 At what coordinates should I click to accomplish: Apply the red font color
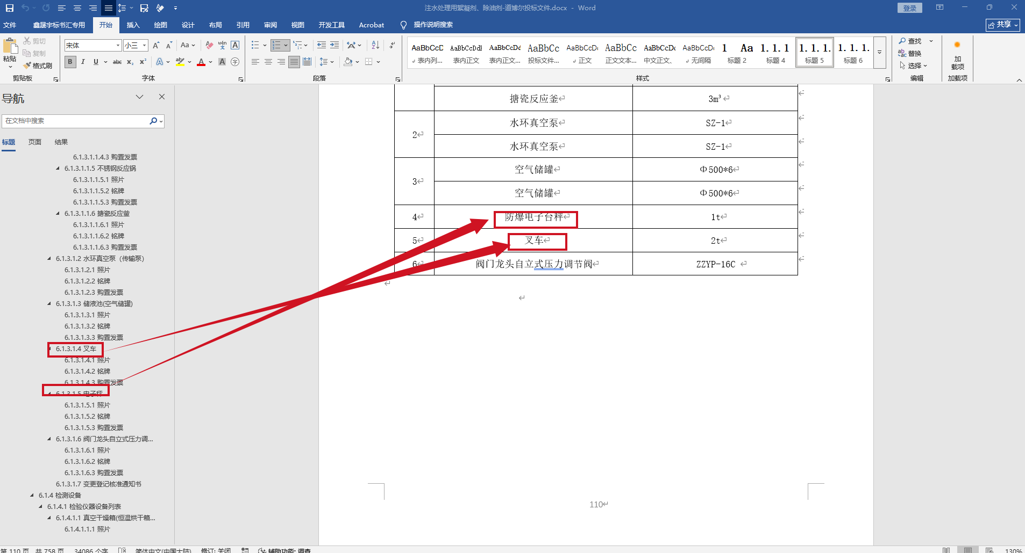point(201,62)
